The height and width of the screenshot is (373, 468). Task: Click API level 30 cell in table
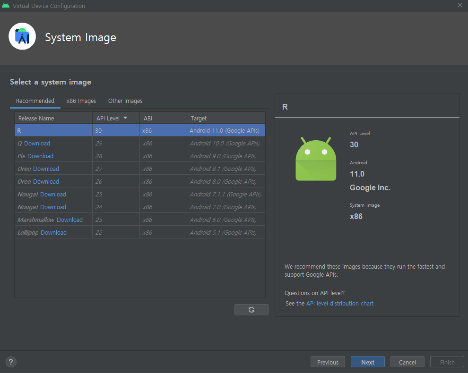tap(116, 130)
